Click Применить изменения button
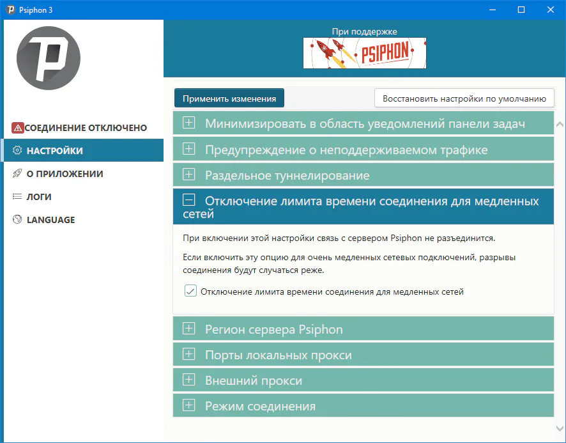Viewport: 566px width, 443px height. 229,98
